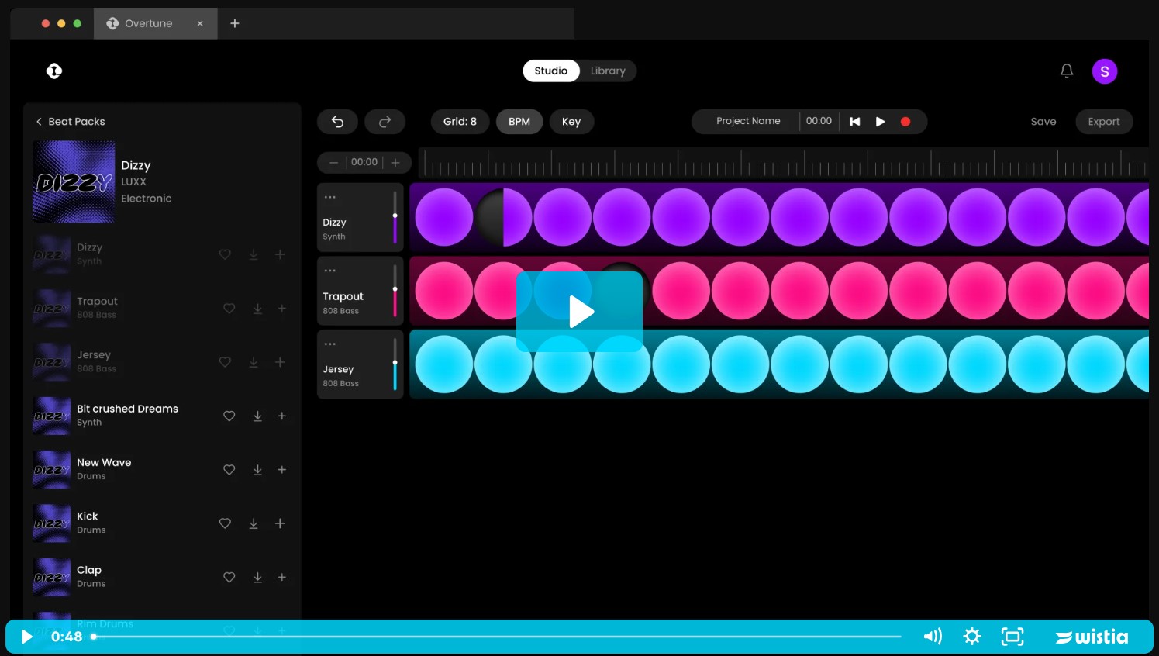Add Bit crushed Dreams to project
This screenshot has width=1159, height=656.
(x=282, y=416)
